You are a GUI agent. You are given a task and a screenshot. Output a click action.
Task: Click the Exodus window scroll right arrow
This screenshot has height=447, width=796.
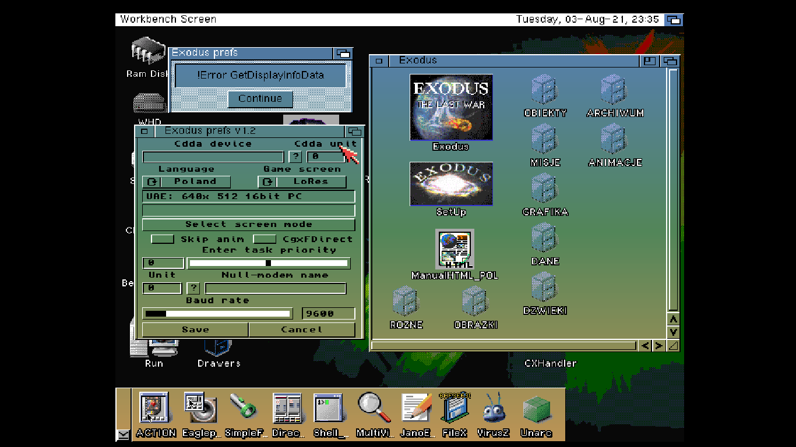(x=658, y=346)
